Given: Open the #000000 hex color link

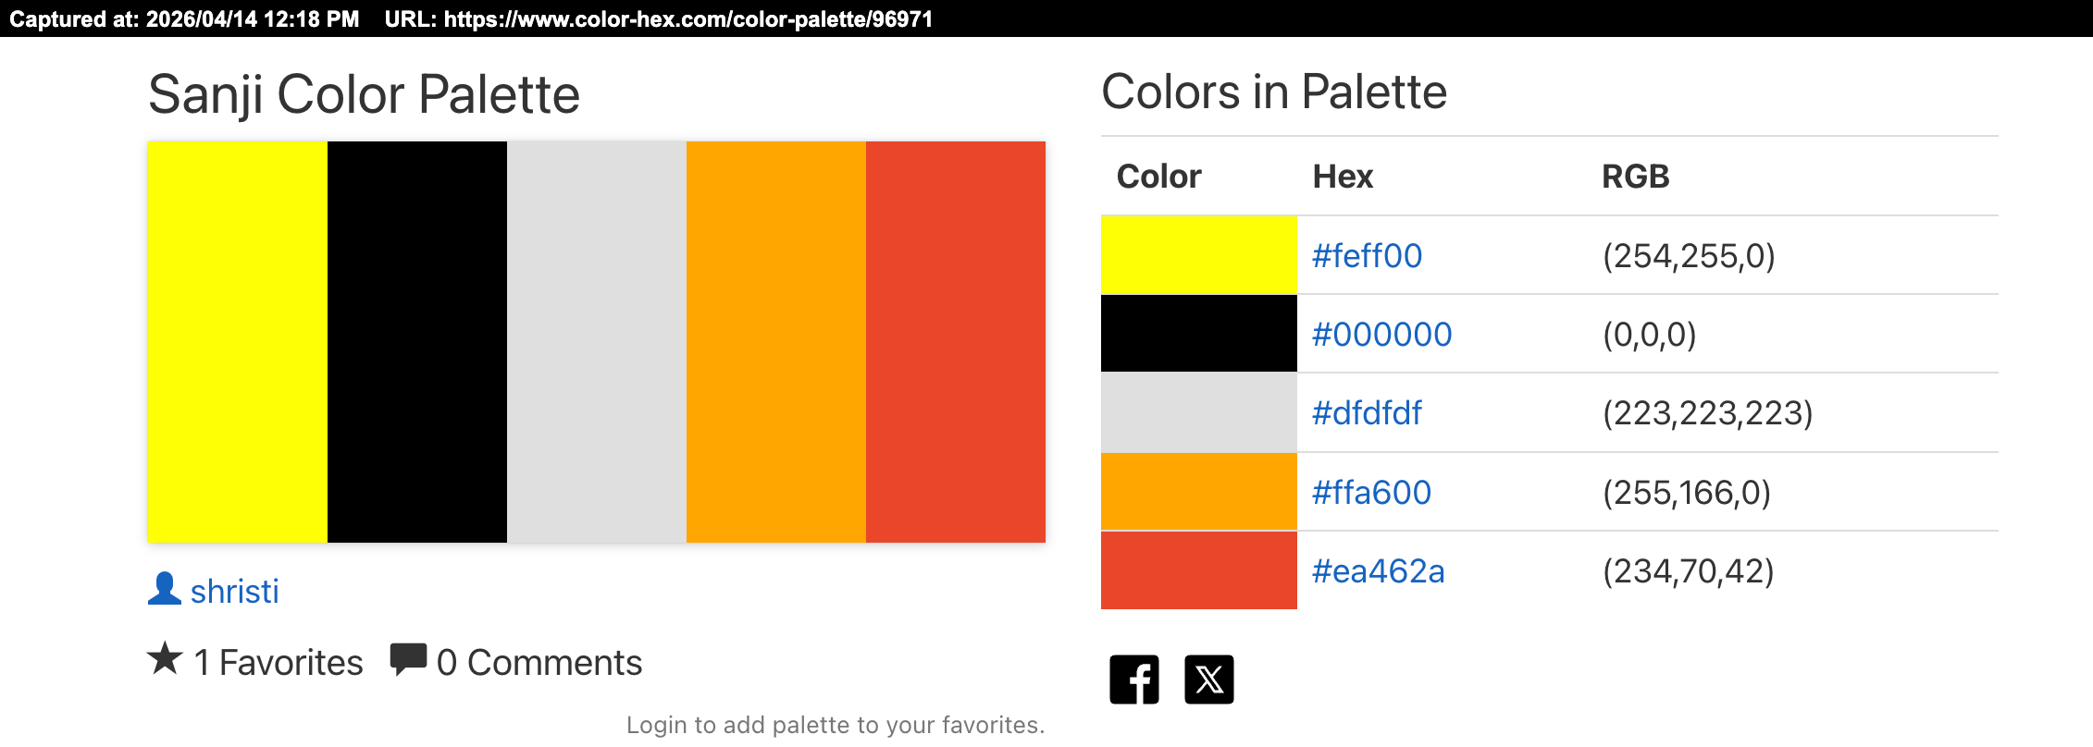Looking at the screenshot, I should point(1382,335).
